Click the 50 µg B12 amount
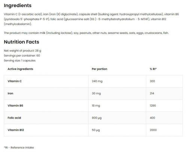The height and width of the screenshot is (154, 187). click(x=96, y=130)
